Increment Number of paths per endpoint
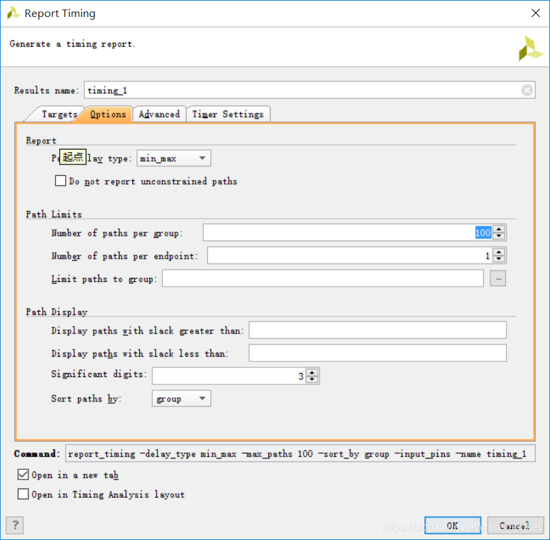 pos(499,252)
